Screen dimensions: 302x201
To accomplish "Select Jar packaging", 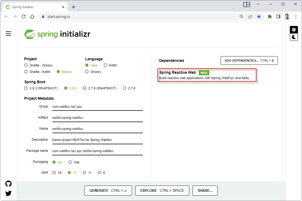I will point(57,162).
